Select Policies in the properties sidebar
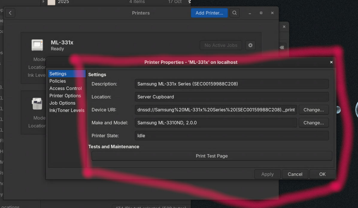The width and height of the screenshot is (358, 208). [57, 81]
